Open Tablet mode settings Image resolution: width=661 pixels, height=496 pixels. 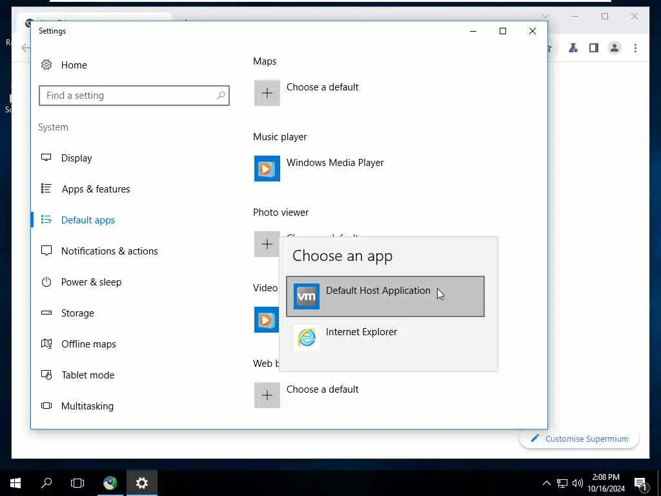(88, 375)
